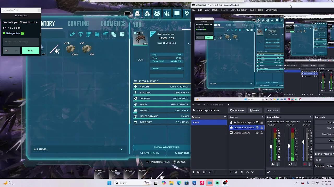
Task: Open Mic/Aux options dots
Action: tap(310, 164)
